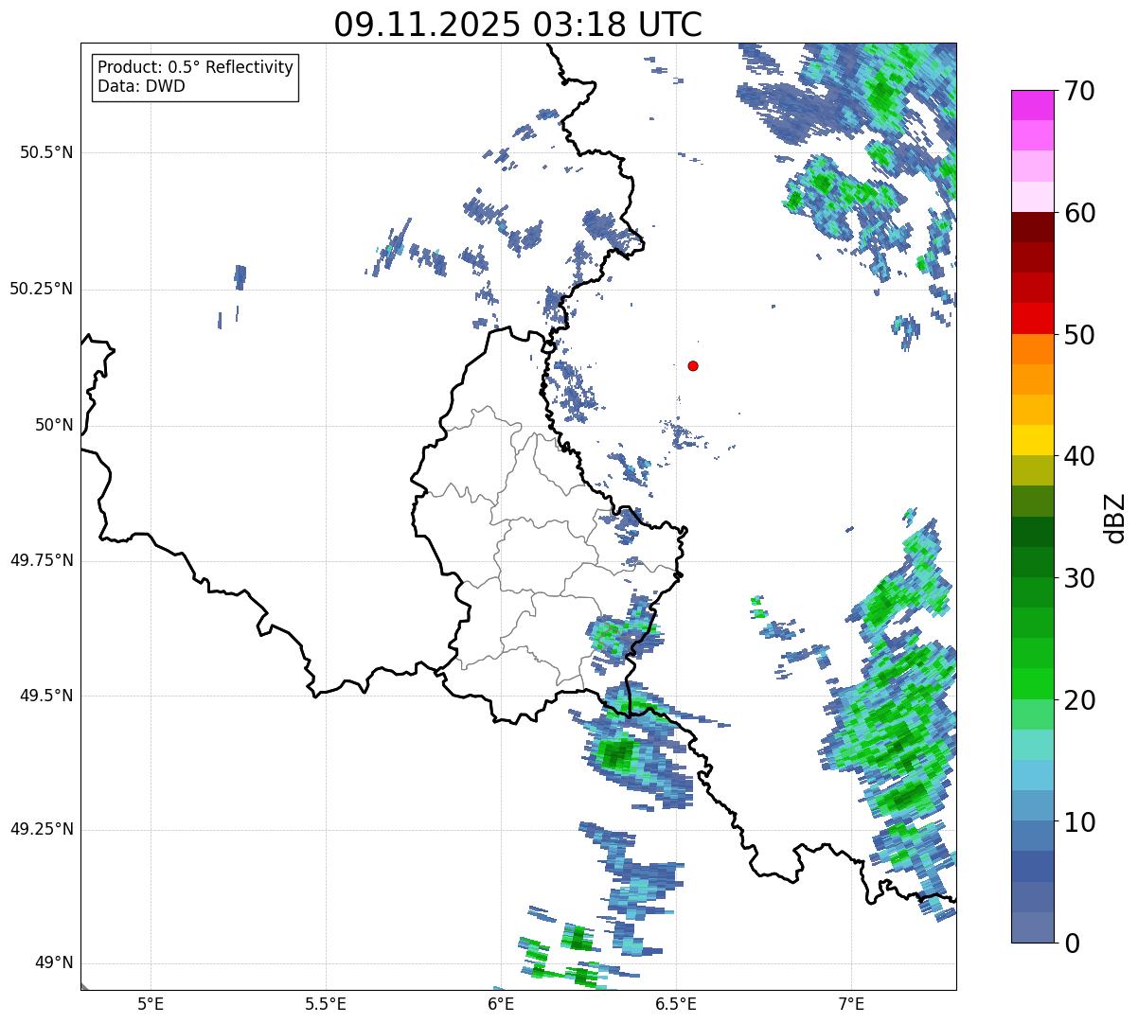Pick the bright green swatch just above 20

(x=1033, y=683)
